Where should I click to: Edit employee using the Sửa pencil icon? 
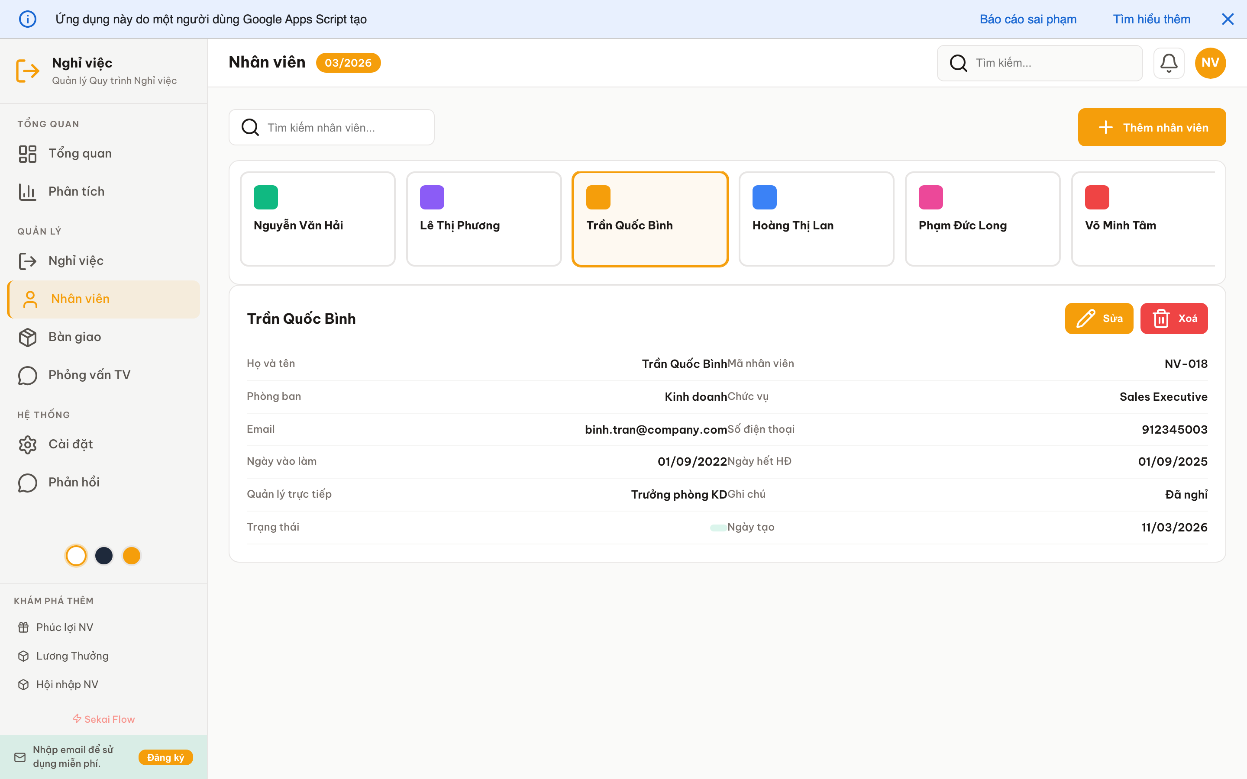[x=1086, y=319]
